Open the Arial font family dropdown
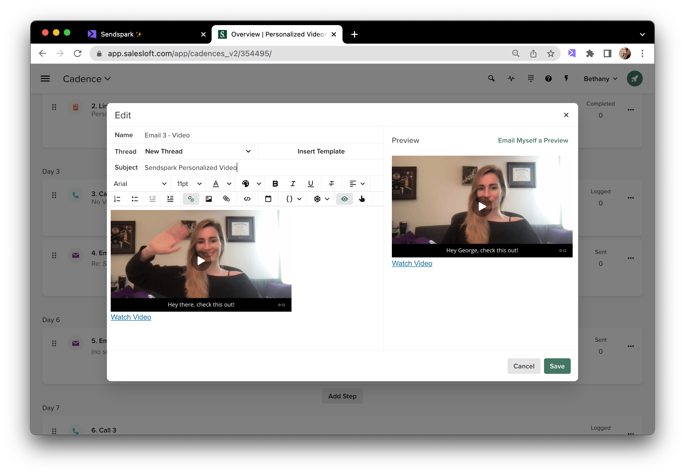This screenshot has height=475, width=685. pos(140,184)
